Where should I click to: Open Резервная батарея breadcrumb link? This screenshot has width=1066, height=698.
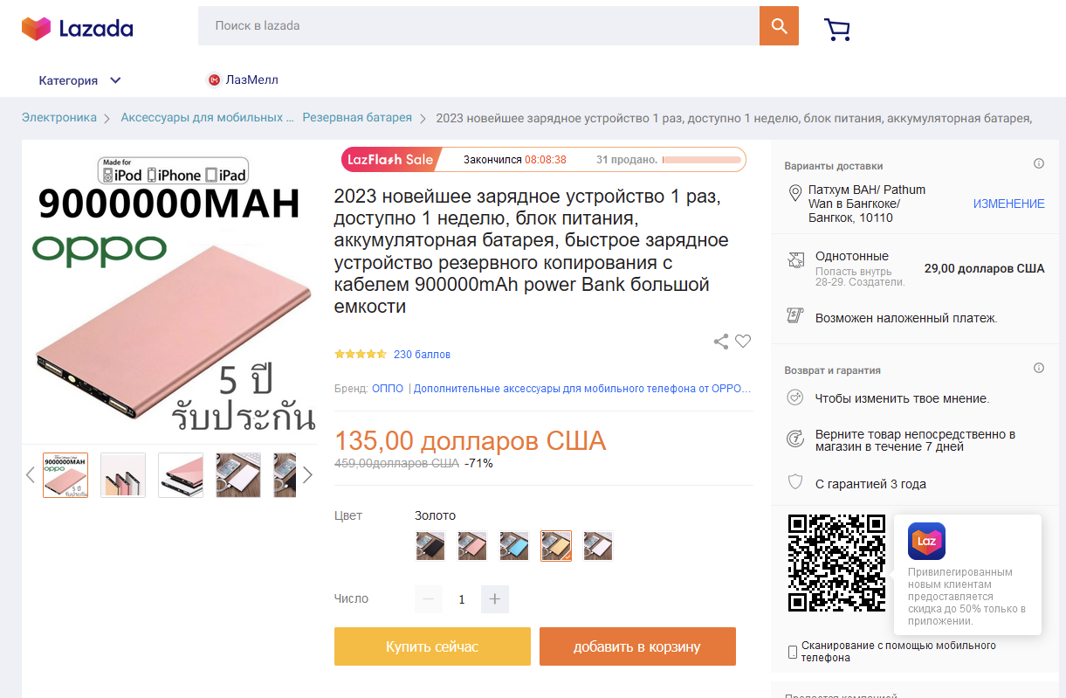coord(357,118)
